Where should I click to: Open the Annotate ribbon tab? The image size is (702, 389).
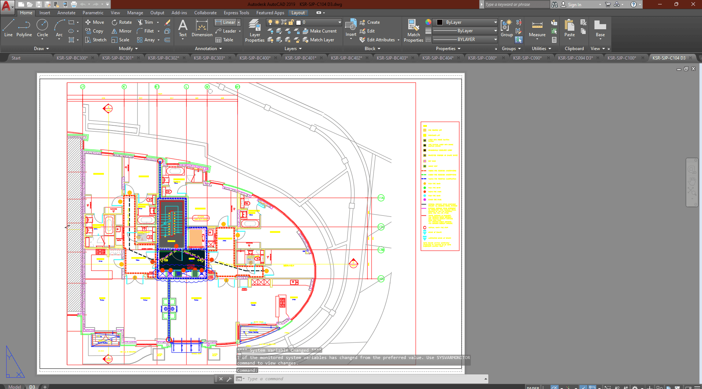point(66,13)
